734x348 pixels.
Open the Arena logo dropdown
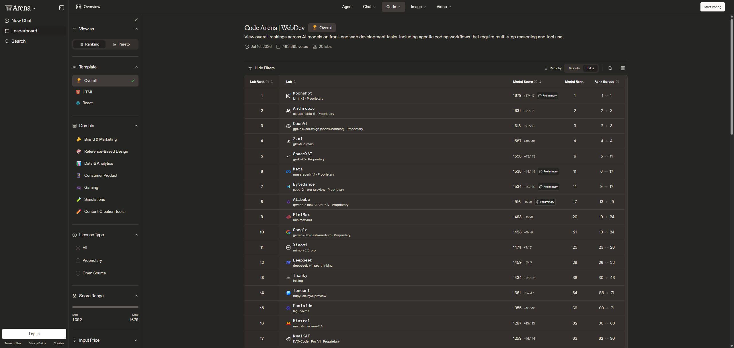20,8
